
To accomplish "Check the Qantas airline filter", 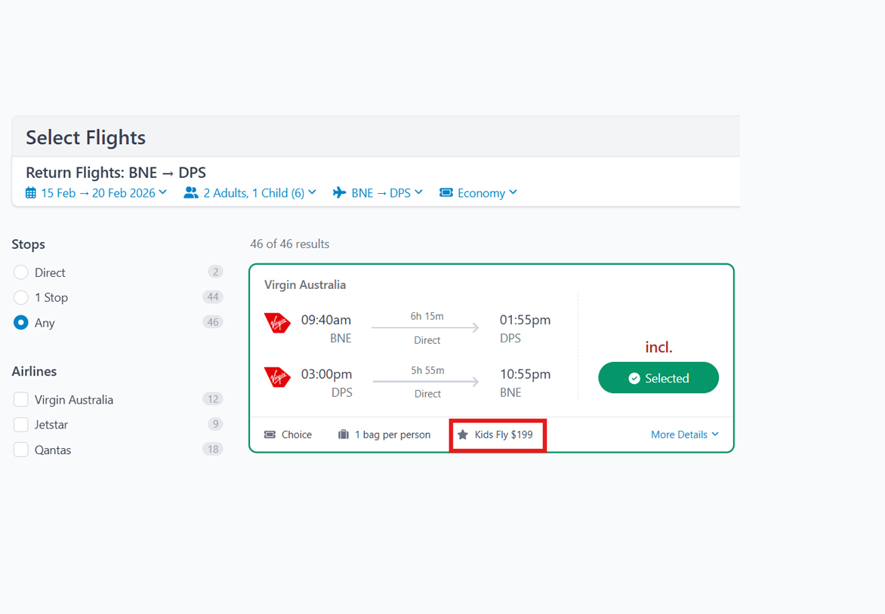I will point(21,450).
